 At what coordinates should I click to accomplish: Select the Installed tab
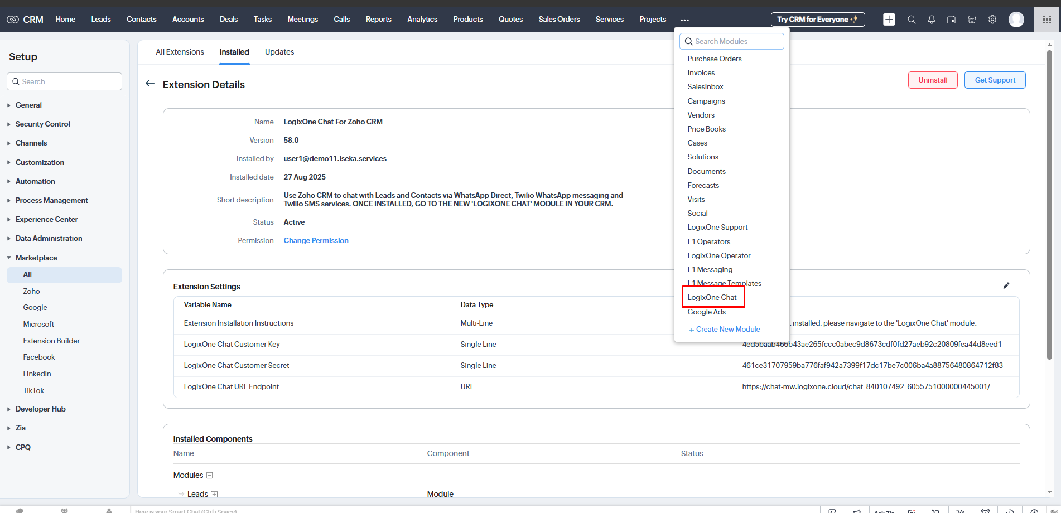(x=234, y=52)
